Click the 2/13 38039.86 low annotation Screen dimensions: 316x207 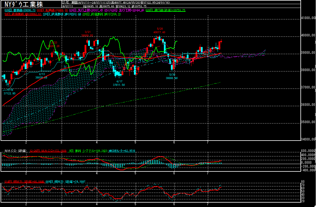[x=41, y=76]
